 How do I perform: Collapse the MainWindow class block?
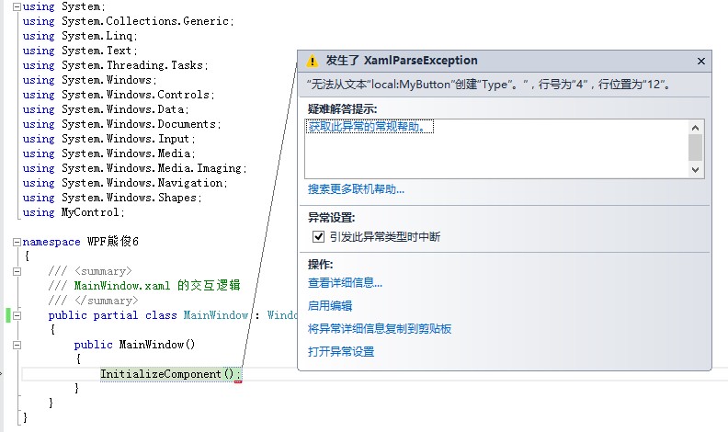click(17, 315)
